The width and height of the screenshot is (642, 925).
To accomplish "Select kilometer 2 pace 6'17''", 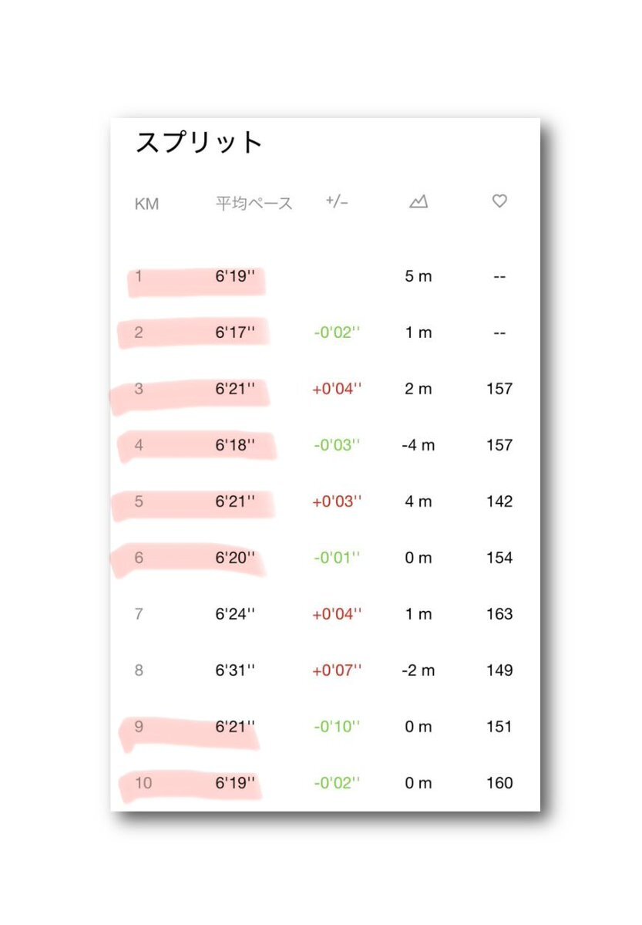I will [x=235, y=333].
